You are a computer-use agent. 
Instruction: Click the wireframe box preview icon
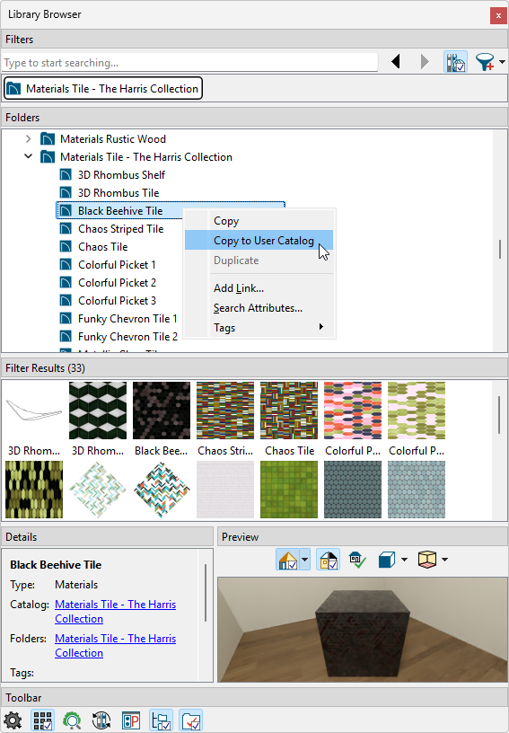pos(427,559)
